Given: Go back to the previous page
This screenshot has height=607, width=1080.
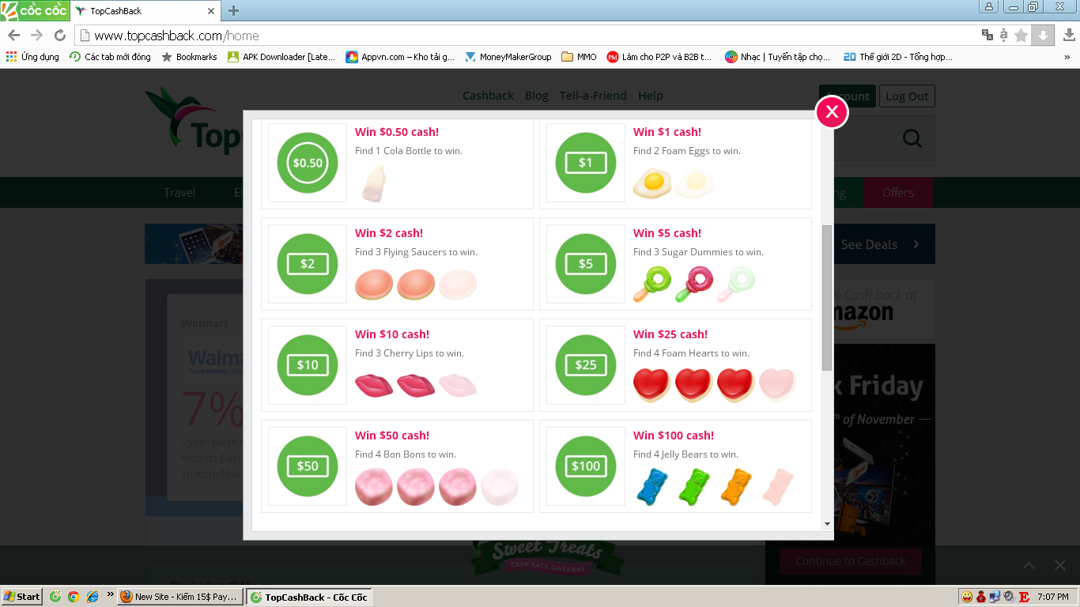Looking at the screenshot, I should pos(14,35).
